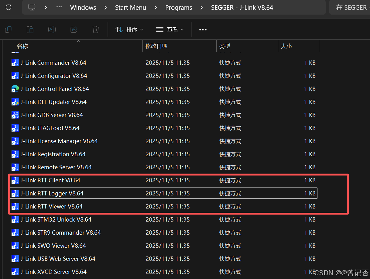Select the J-Link Remote Server V8.64 file name
This screenshot has width=370, height=279.
point(56,167)
